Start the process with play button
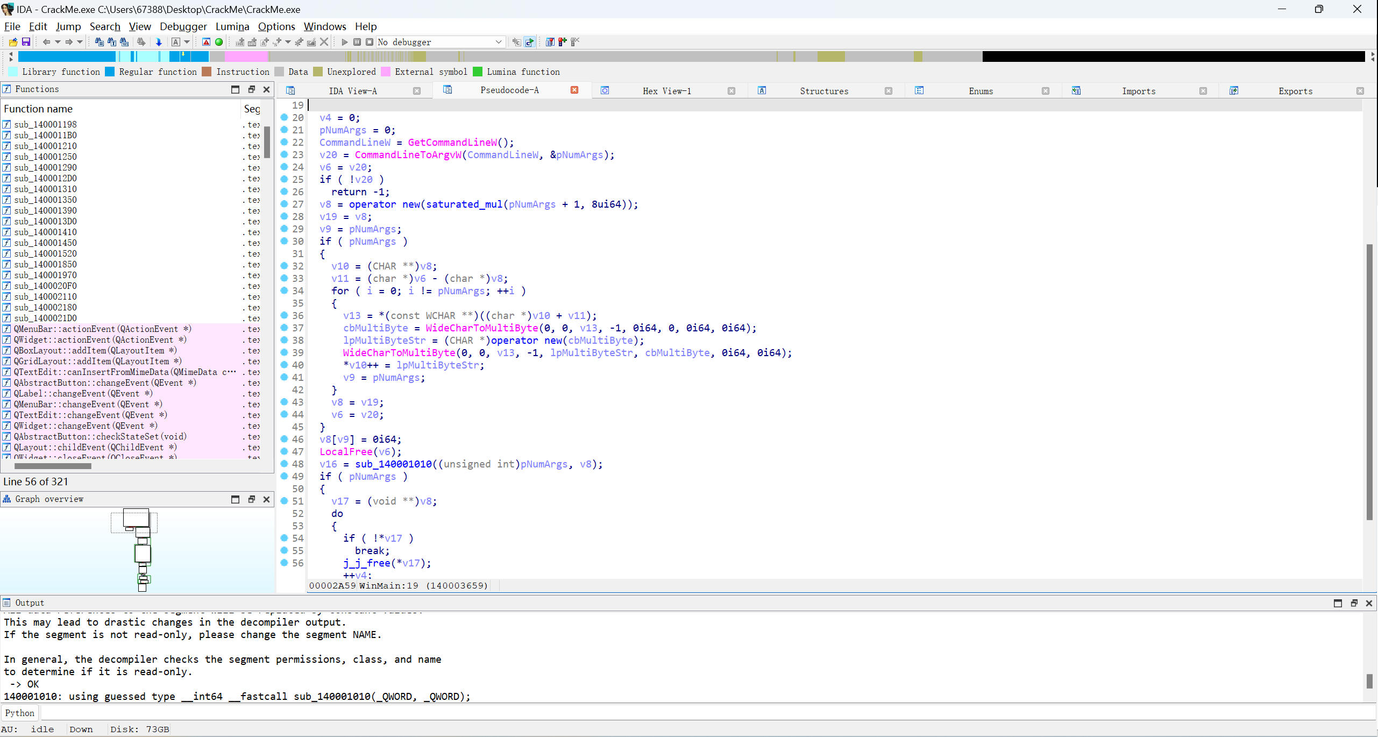 (345, 42)
